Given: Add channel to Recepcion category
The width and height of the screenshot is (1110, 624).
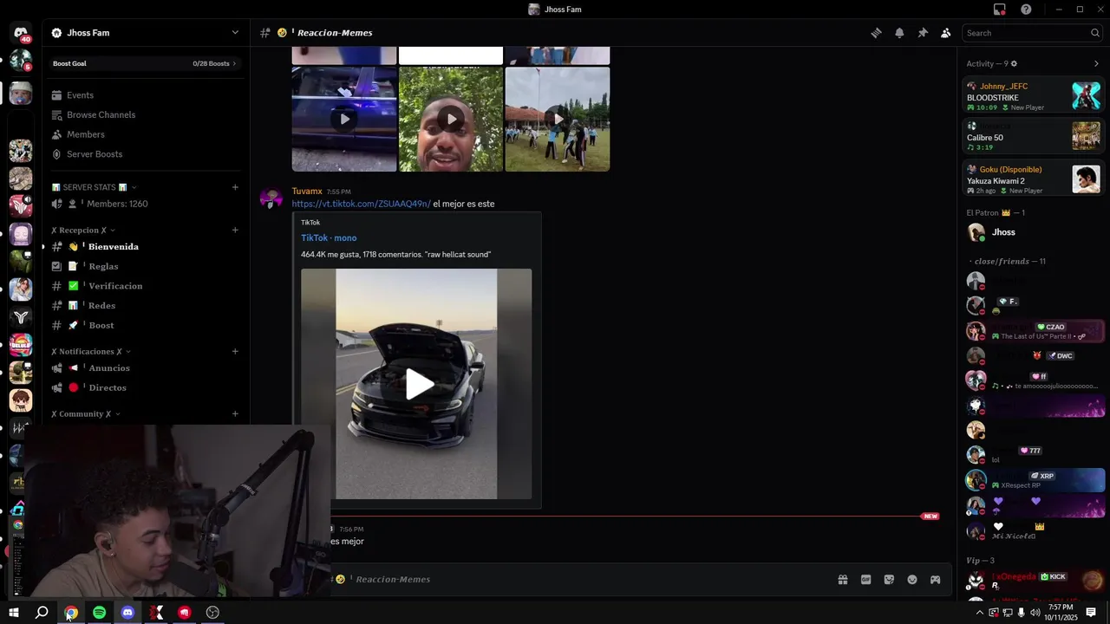Looking at the screenshot, I should click(235, 231).
